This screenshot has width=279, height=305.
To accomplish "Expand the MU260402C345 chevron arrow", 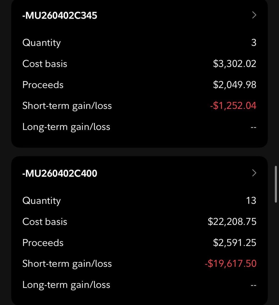I will tap(254, 15).
